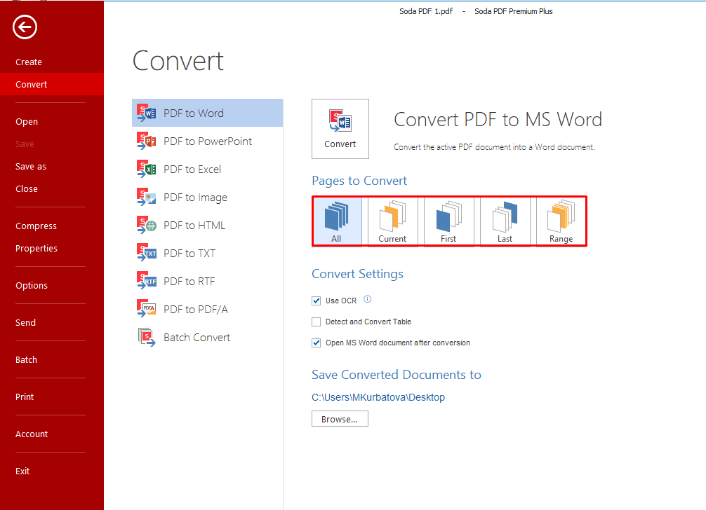The image size is (706, 510).
Task: Open Options in the sidebar
Action: pyautogui.click(x=32, y=286)
